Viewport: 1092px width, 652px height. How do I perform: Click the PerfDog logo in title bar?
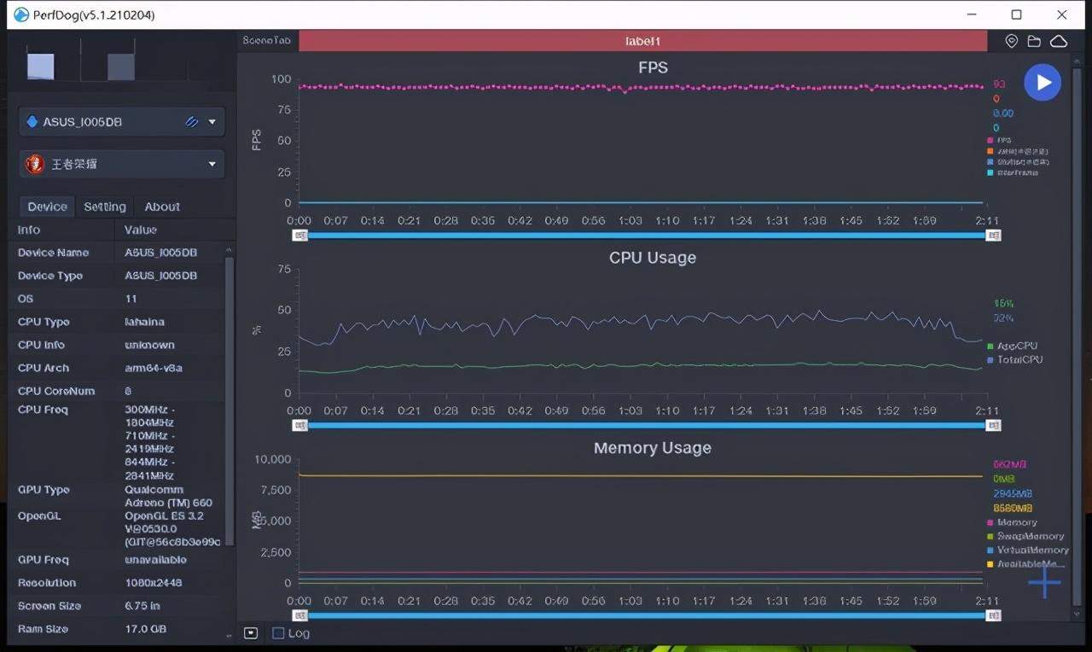(x=21, y=15)
